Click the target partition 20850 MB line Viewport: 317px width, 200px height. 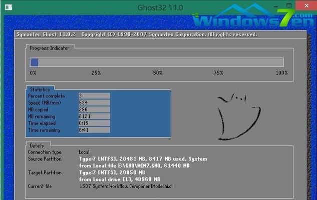[x=112, y=173]
